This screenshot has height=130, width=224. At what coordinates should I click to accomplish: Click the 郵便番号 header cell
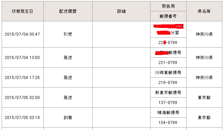coord(168,16)
